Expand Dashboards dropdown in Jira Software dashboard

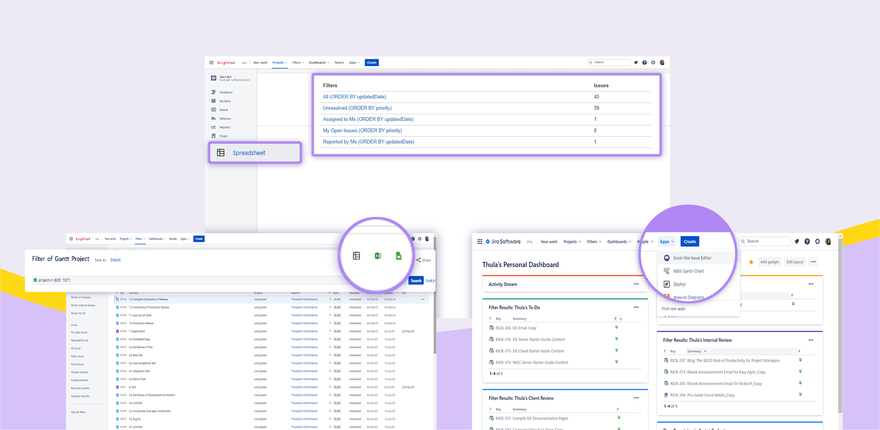click(619, 242)
